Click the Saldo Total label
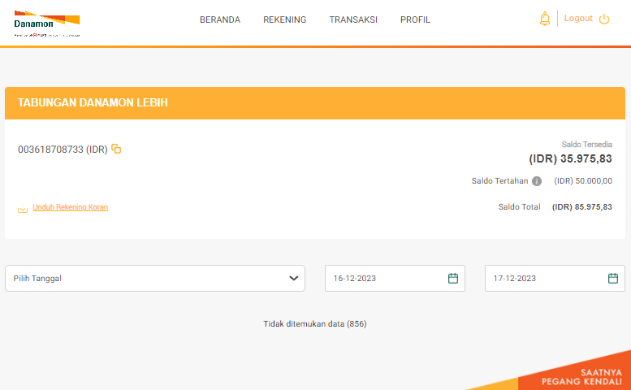Image resolution: width=631 pixels, height=390 pixels. 519,207
